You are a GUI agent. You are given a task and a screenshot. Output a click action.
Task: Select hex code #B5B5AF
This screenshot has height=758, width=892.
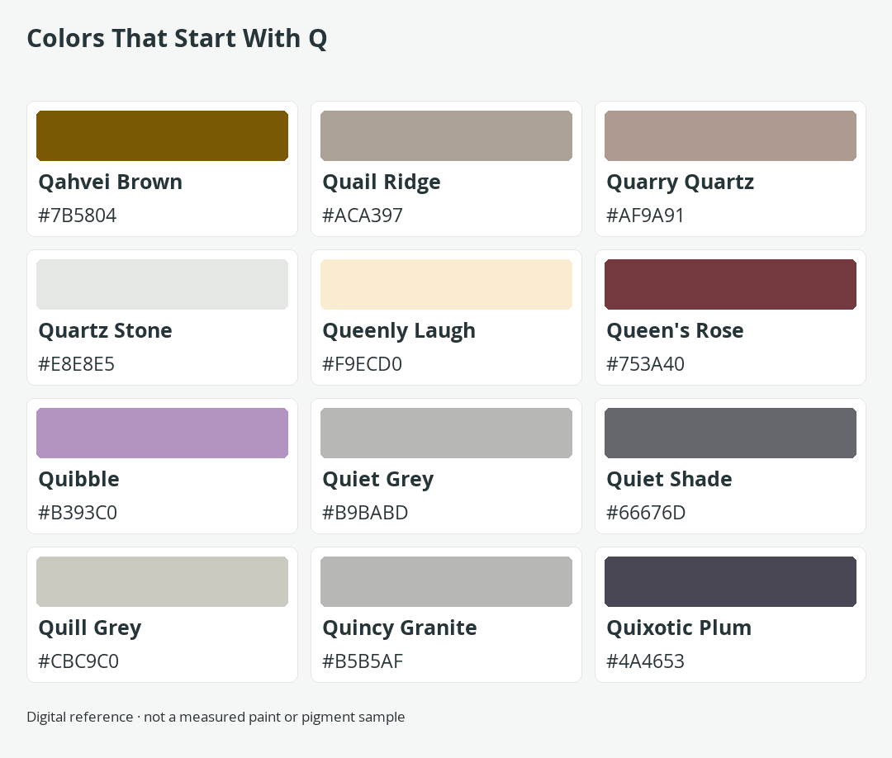[x=363, y=661]
